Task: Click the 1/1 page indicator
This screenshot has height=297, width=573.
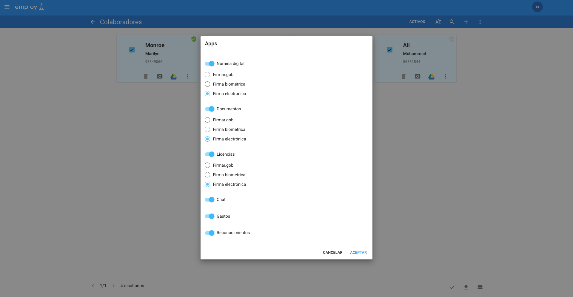Action: [103, 286]
